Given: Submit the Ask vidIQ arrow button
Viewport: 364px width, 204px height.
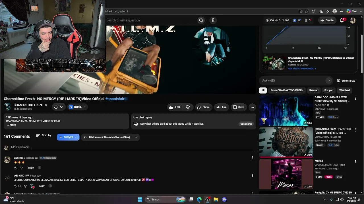Looking at the screenshot, I should (x=329, y=81).
